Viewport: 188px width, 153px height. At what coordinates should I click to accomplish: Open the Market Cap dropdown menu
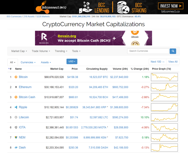coord(19,51)
